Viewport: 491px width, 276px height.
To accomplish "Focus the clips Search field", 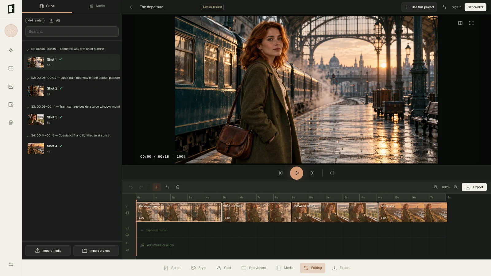I will click(x=72, y=32).
